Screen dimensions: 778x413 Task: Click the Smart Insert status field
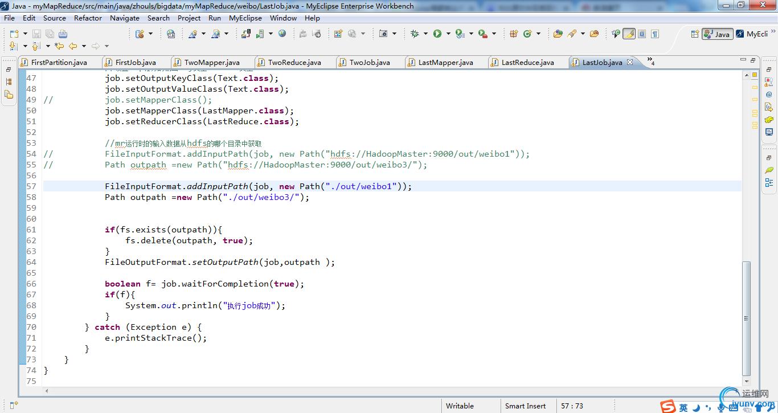tap(525, 406)
